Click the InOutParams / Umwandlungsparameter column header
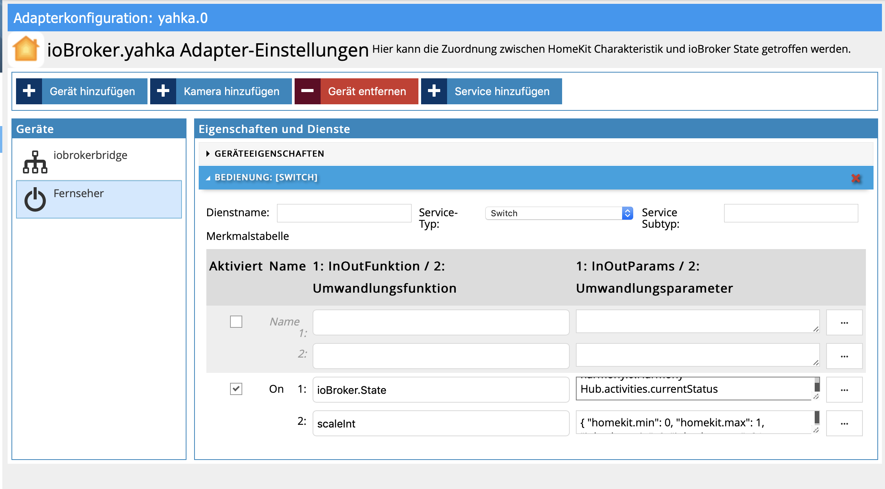This screenshot has width=885, height=489. (x=654, y=277)
